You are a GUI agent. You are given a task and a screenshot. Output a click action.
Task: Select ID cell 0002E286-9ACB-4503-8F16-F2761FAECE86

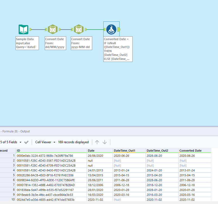51,175
